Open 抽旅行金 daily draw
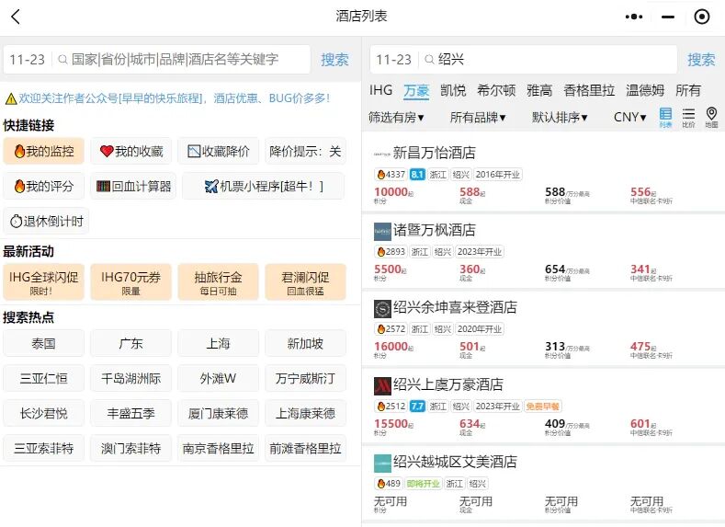The width and height of the screenshot is (725, 527). point(219,281)
